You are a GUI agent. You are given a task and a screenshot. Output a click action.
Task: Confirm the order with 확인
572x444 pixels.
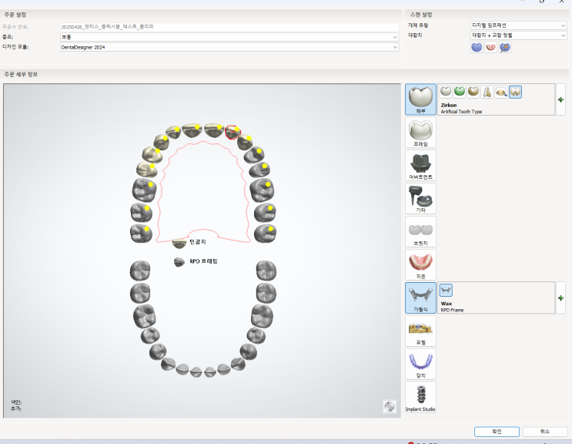497,432
